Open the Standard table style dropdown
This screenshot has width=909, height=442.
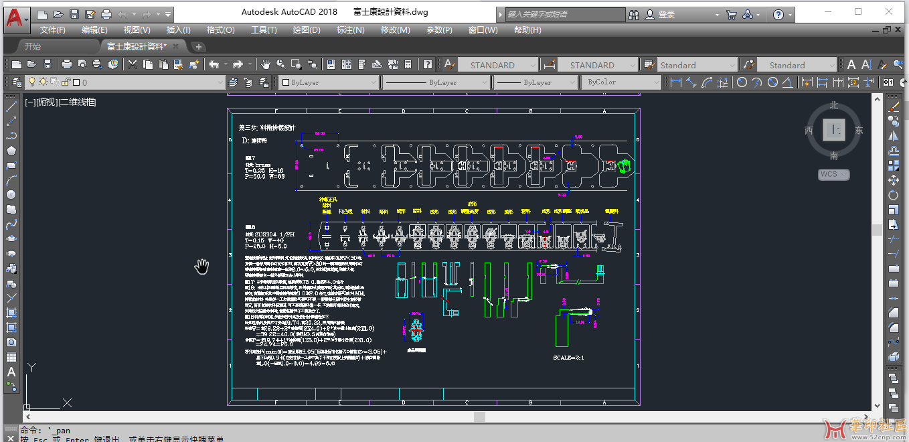coord(732,65)
